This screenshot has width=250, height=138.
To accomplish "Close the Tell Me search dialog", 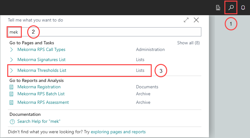I will [x=196, y=20].
